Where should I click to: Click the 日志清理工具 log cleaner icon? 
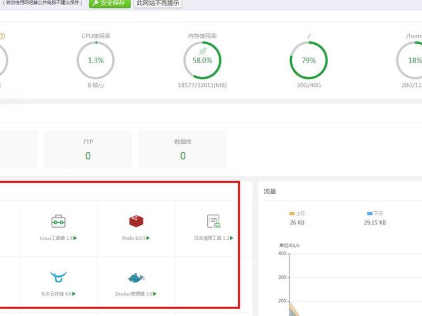click(214, 221)
